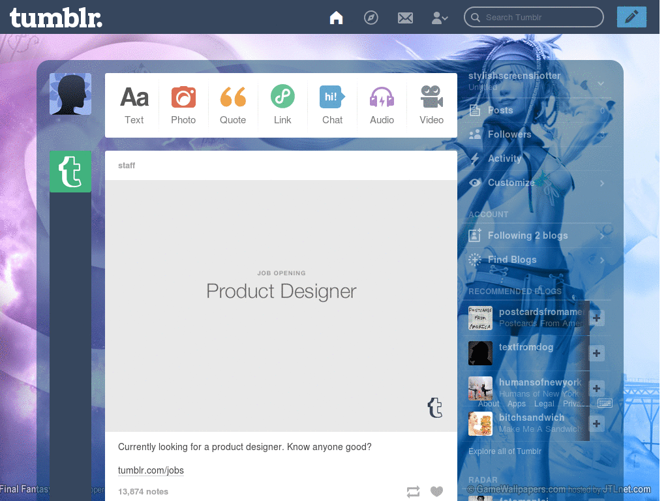This screenshot has height=501, width=668.
Task: Open the staff green avatar
Action: 70,172
